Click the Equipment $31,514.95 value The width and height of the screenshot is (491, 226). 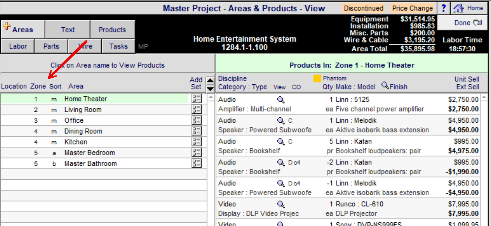point(417,19)
